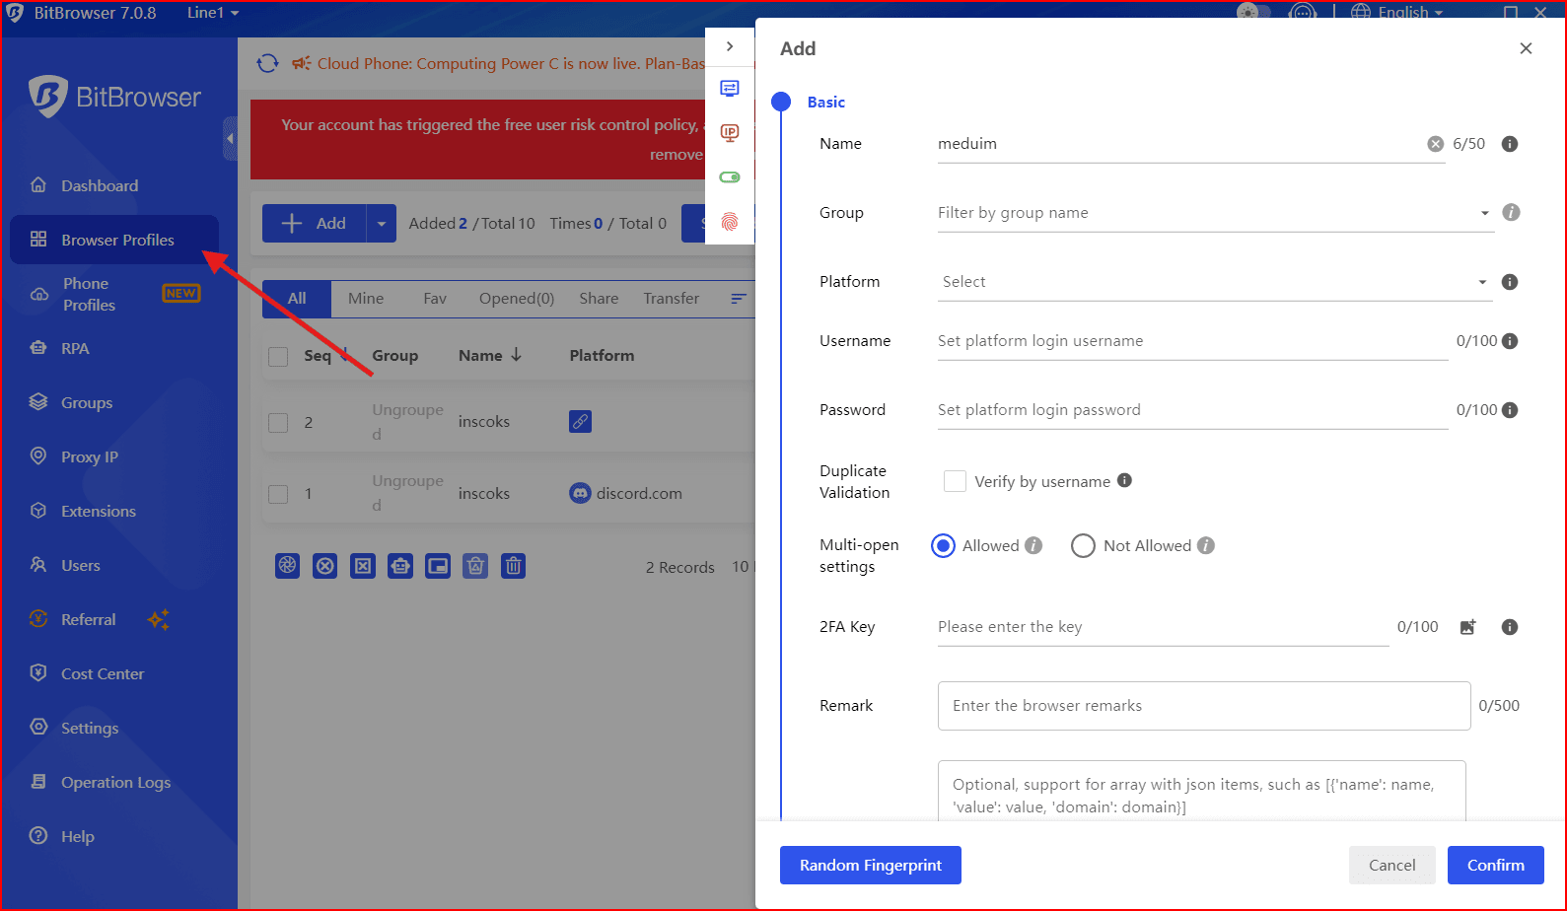Image resolution: width=1567 pixels, height=911 pixels.
Task: Click the info icon next to Password counter
Action: pyautogui.click(x=1510, y=410)
